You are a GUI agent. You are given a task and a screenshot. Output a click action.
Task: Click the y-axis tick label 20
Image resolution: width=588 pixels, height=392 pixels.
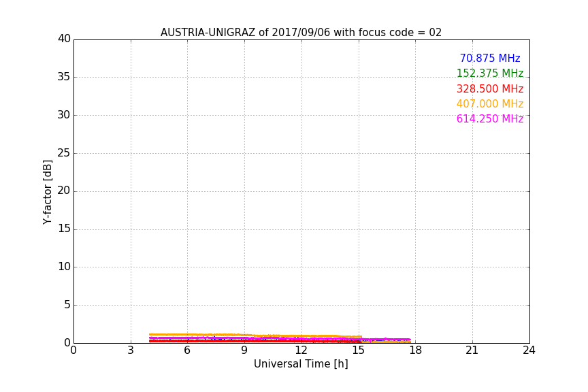[64, 191]
